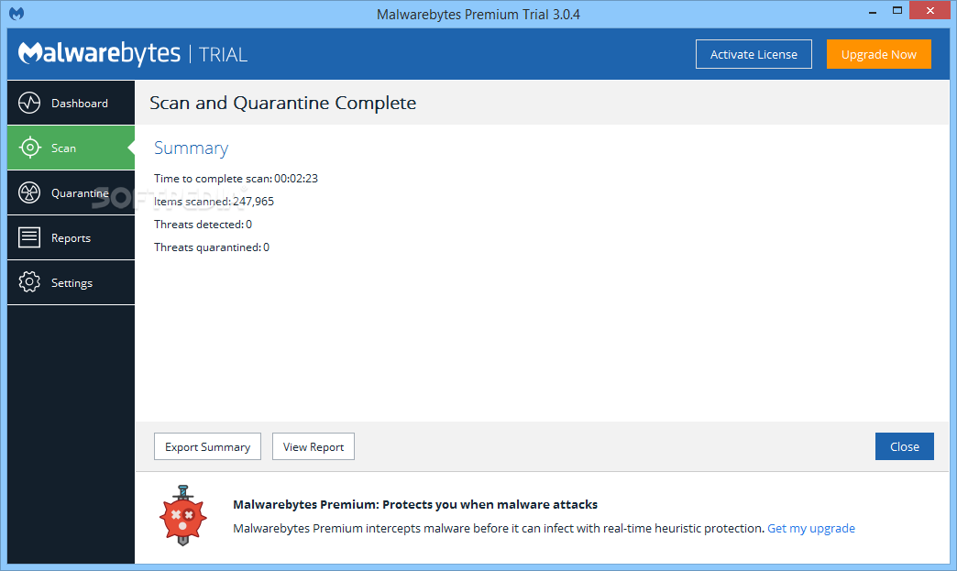
Task: Open the Settings section
Action: [71, 282]
